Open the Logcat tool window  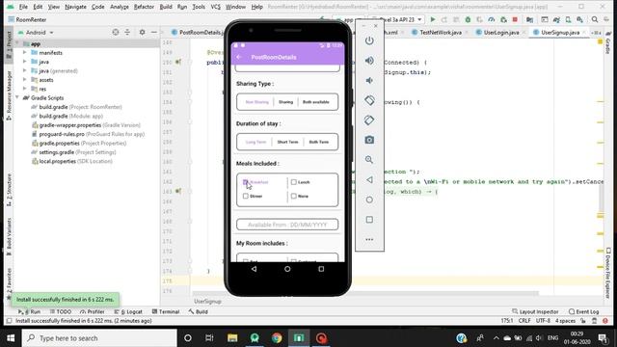(128, 311)
